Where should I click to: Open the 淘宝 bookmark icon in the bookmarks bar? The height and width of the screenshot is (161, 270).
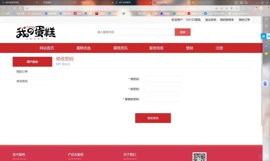pos(96,13)
